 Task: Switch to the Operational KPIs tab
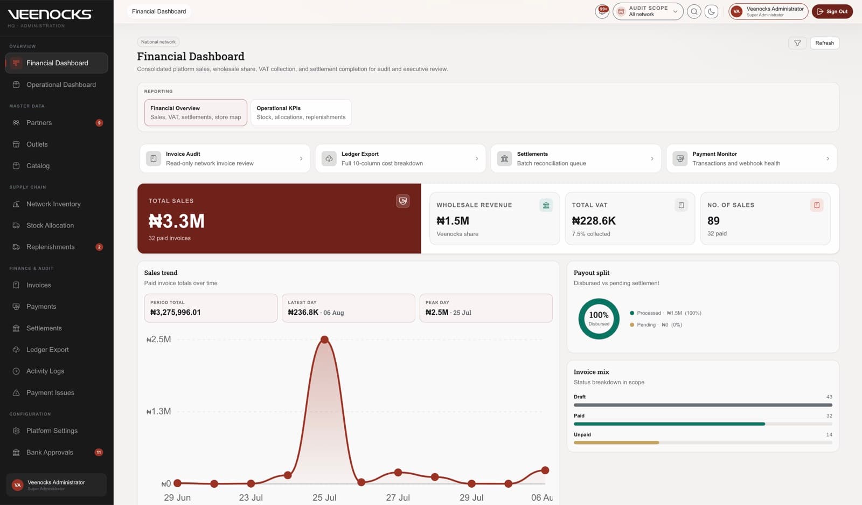301,113
